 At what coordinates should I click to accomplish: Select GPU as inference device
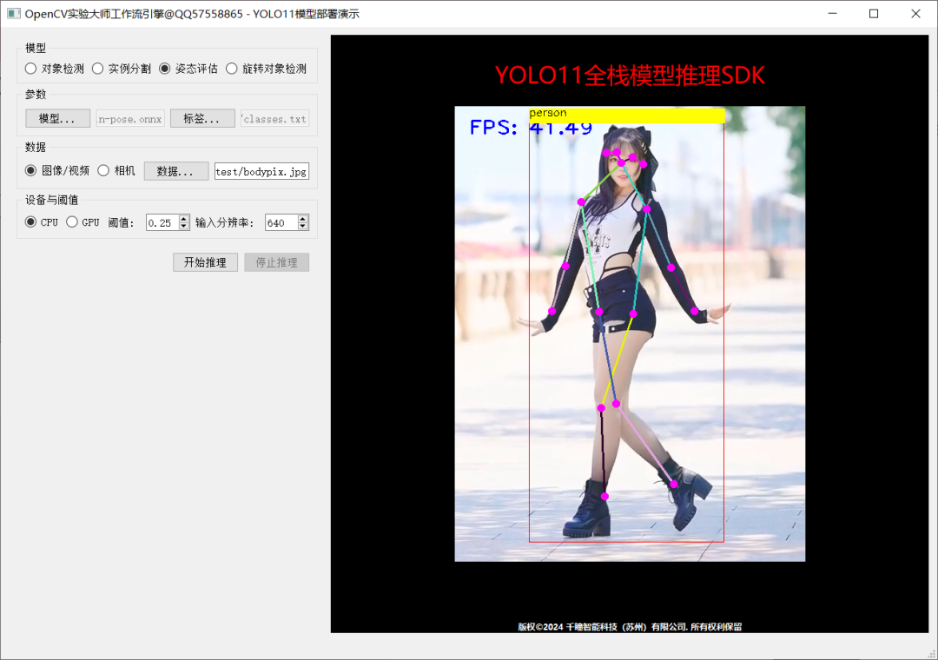click(83, 222)
